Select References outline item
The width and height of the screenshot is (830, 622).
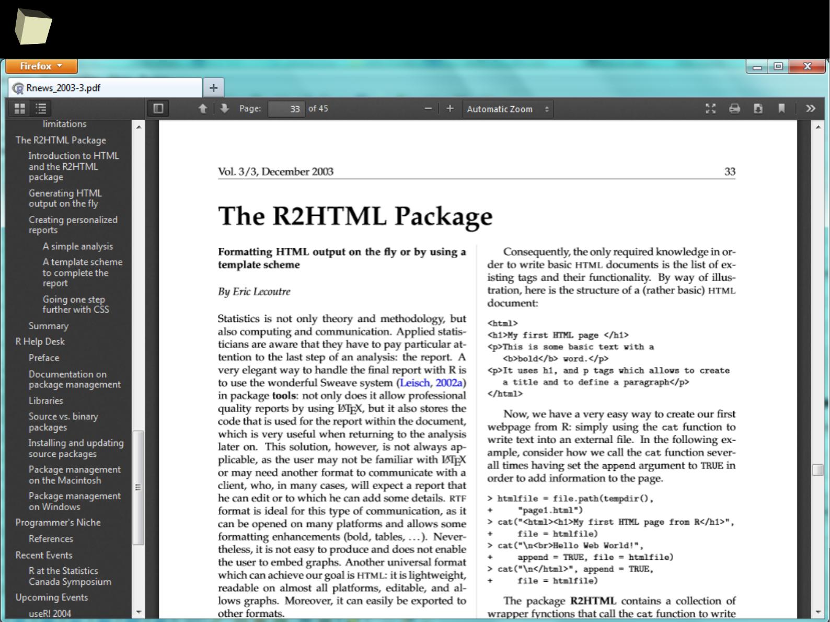pyautogui.click(x=51, y=539)
